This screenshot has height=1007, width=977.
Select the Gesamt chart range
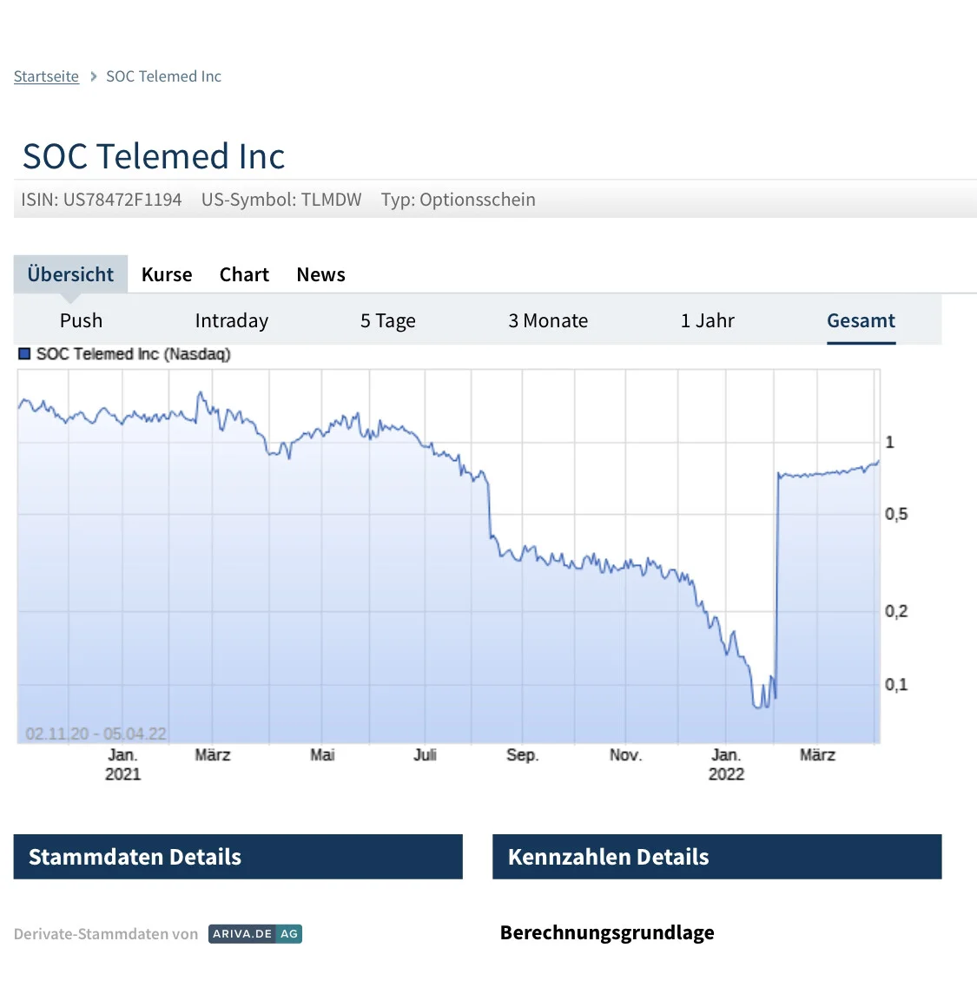(861, 320)
